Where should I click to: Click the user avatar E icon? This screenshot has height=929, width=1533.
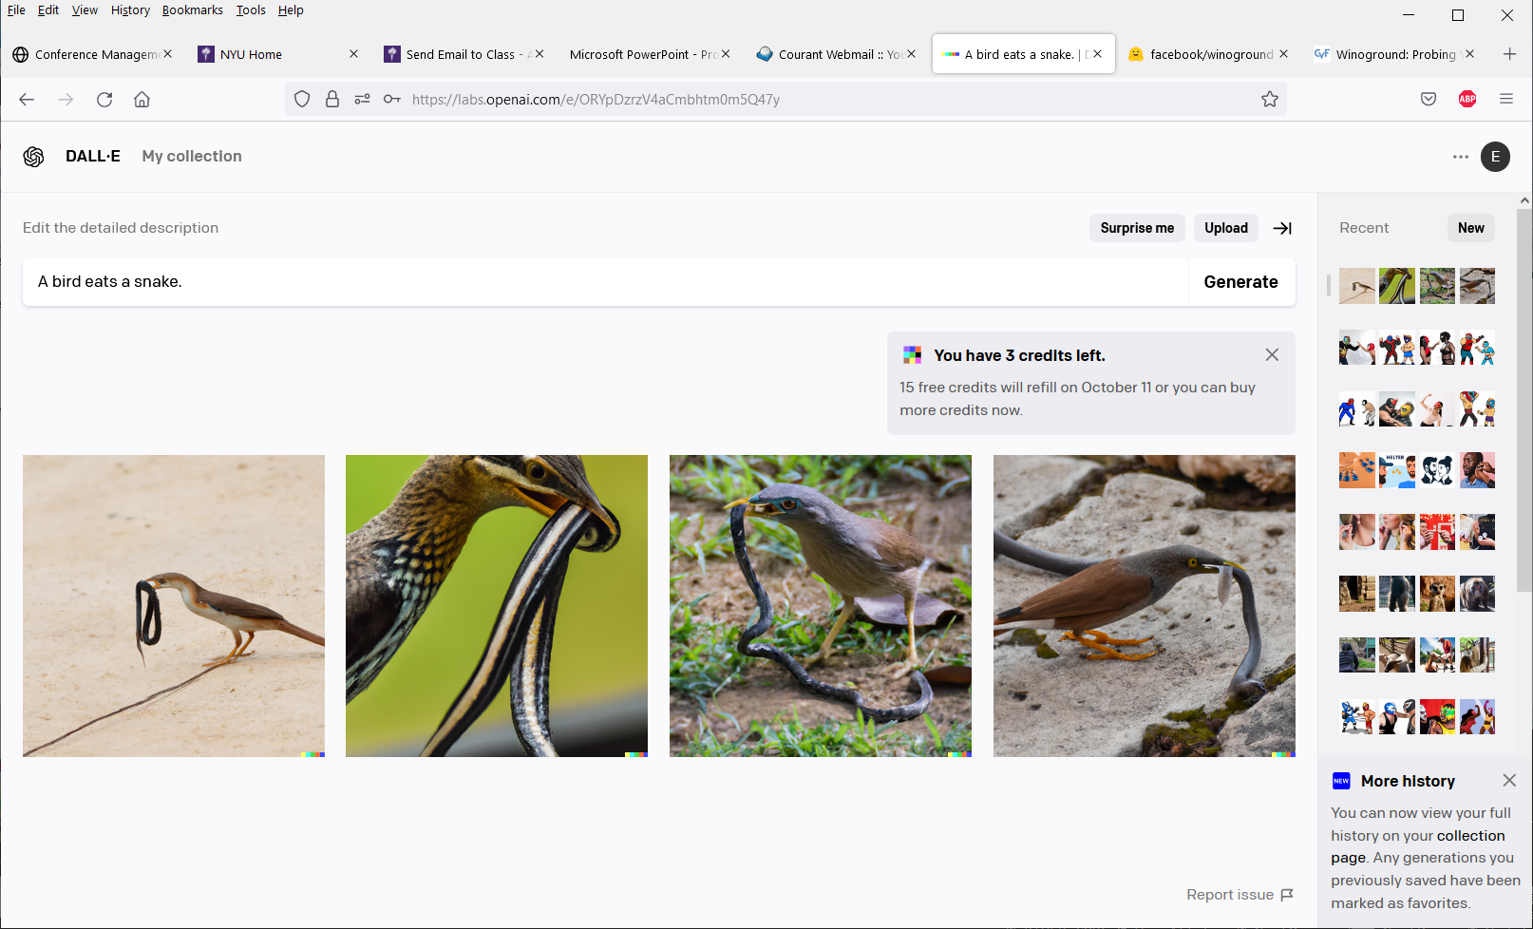coord(1495,157)
